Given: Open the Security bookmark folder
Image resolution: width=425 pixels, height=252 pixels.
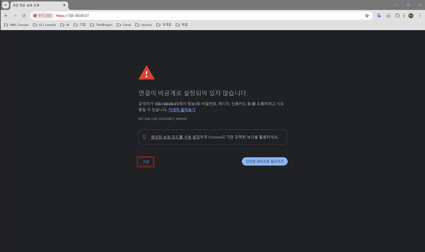Looking at the screenshot, I should coord(143,25).
